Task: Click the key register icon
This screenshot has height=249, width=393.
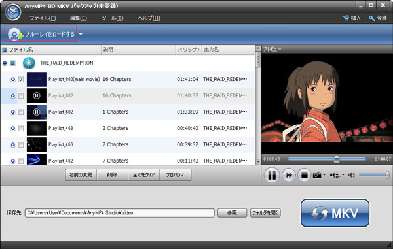Action: [x=372, y=18]
